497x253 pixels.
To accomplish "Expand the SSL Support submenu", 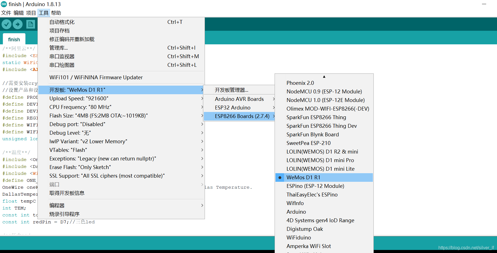I will click(x=121, y=176).
